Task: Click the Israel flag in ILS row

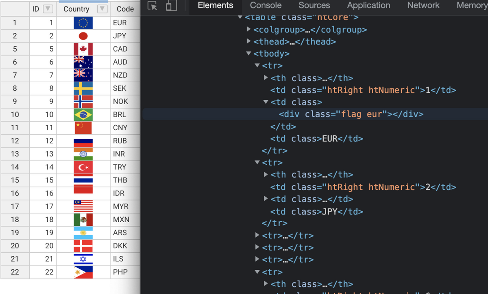Action: click(83, 259)
